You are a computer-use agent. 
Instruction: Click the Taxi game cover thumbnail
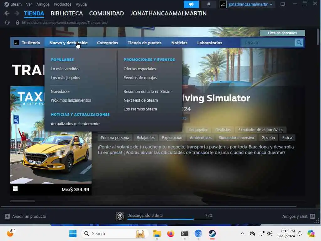(x=51, y=135)
